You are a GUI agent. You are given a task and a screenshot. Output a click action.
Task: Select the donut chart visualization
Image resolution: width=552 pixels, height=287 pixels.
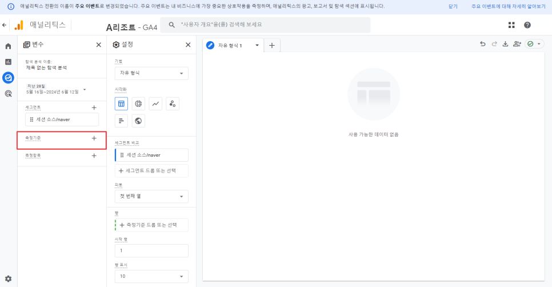138,103
